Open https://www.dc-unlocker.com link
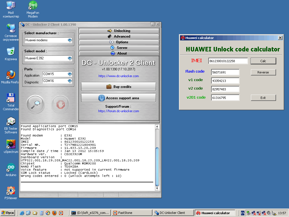 [x=119, y=76]
